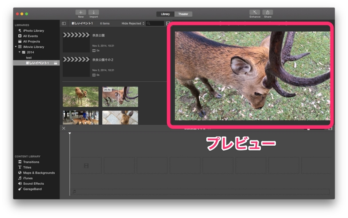Select the deer herd under trees clip

coord(81,118)
